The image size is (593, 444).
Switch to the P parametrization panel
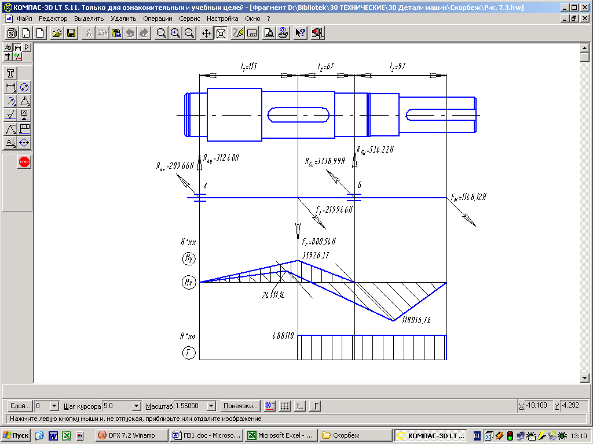[x=27, y=47]
